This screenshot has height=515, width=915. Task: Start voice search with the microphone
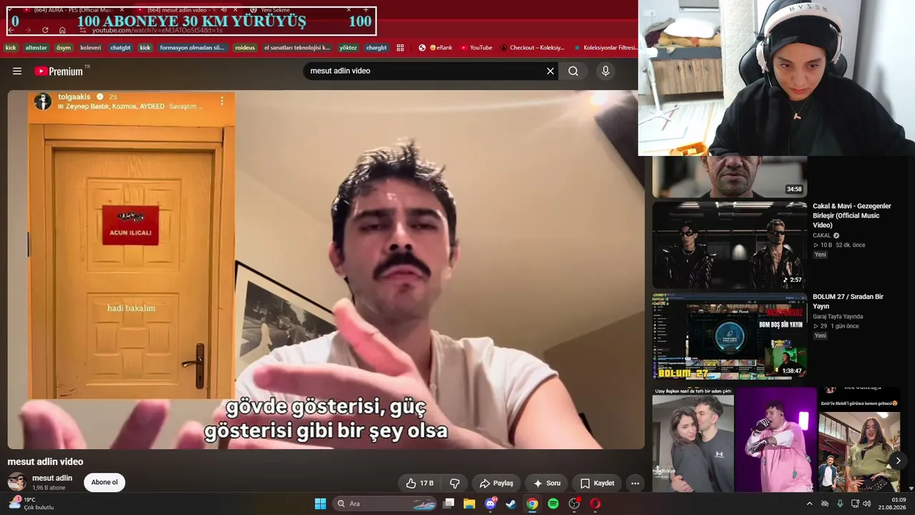point(605,71)
